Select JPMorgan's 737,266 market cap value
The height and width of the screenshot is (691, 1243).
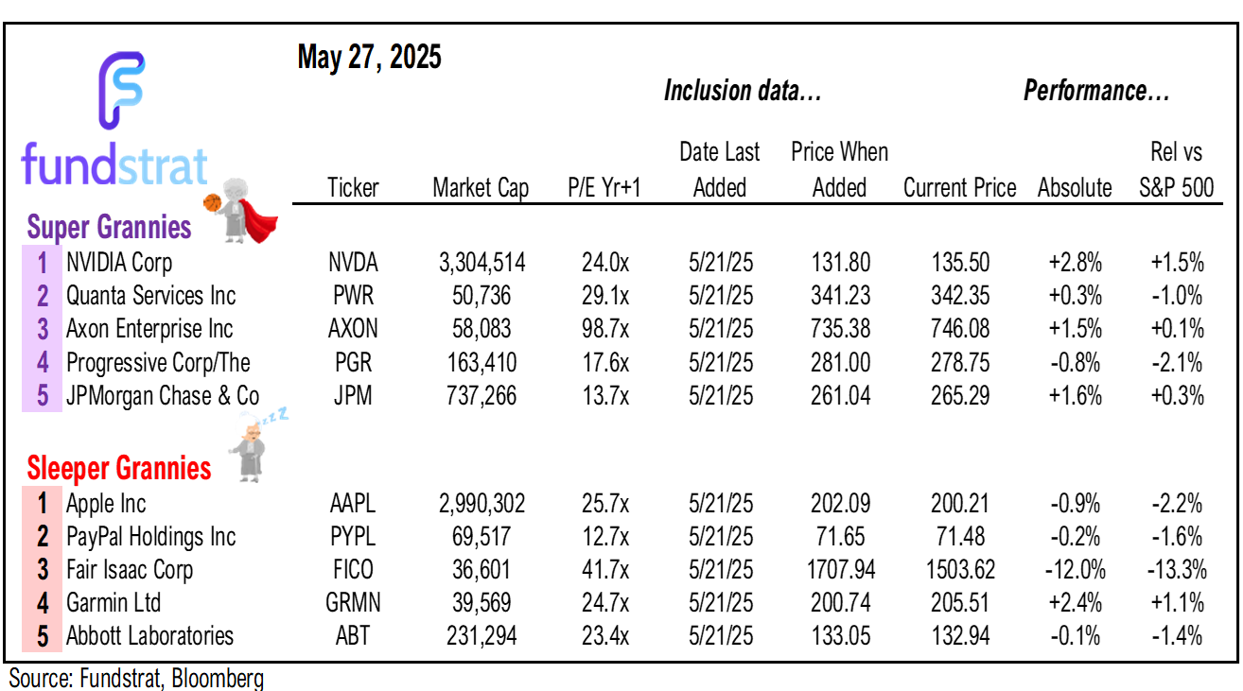(x=480, y=395)
